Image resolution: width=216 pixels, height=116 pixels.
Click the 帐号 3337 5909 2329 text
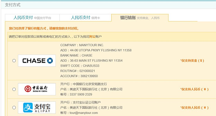76,94
